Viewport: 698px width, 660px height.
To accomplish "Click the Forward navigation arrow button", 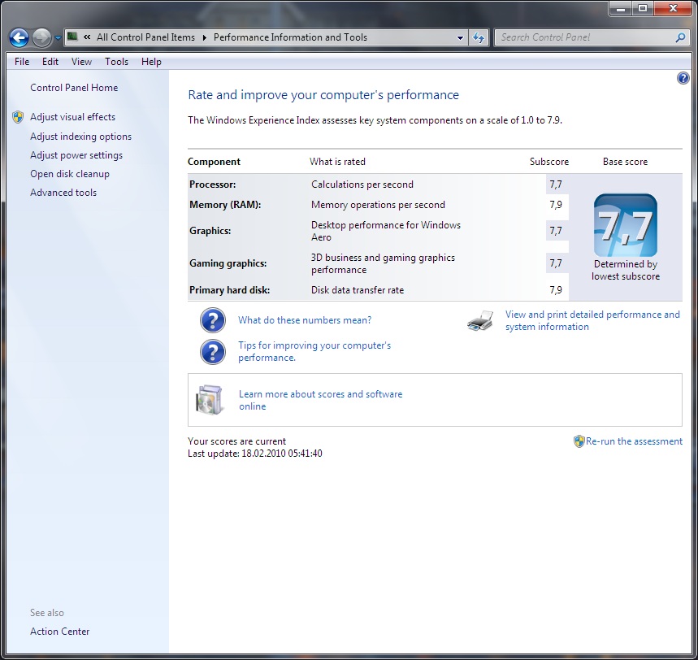I will 41,38.
